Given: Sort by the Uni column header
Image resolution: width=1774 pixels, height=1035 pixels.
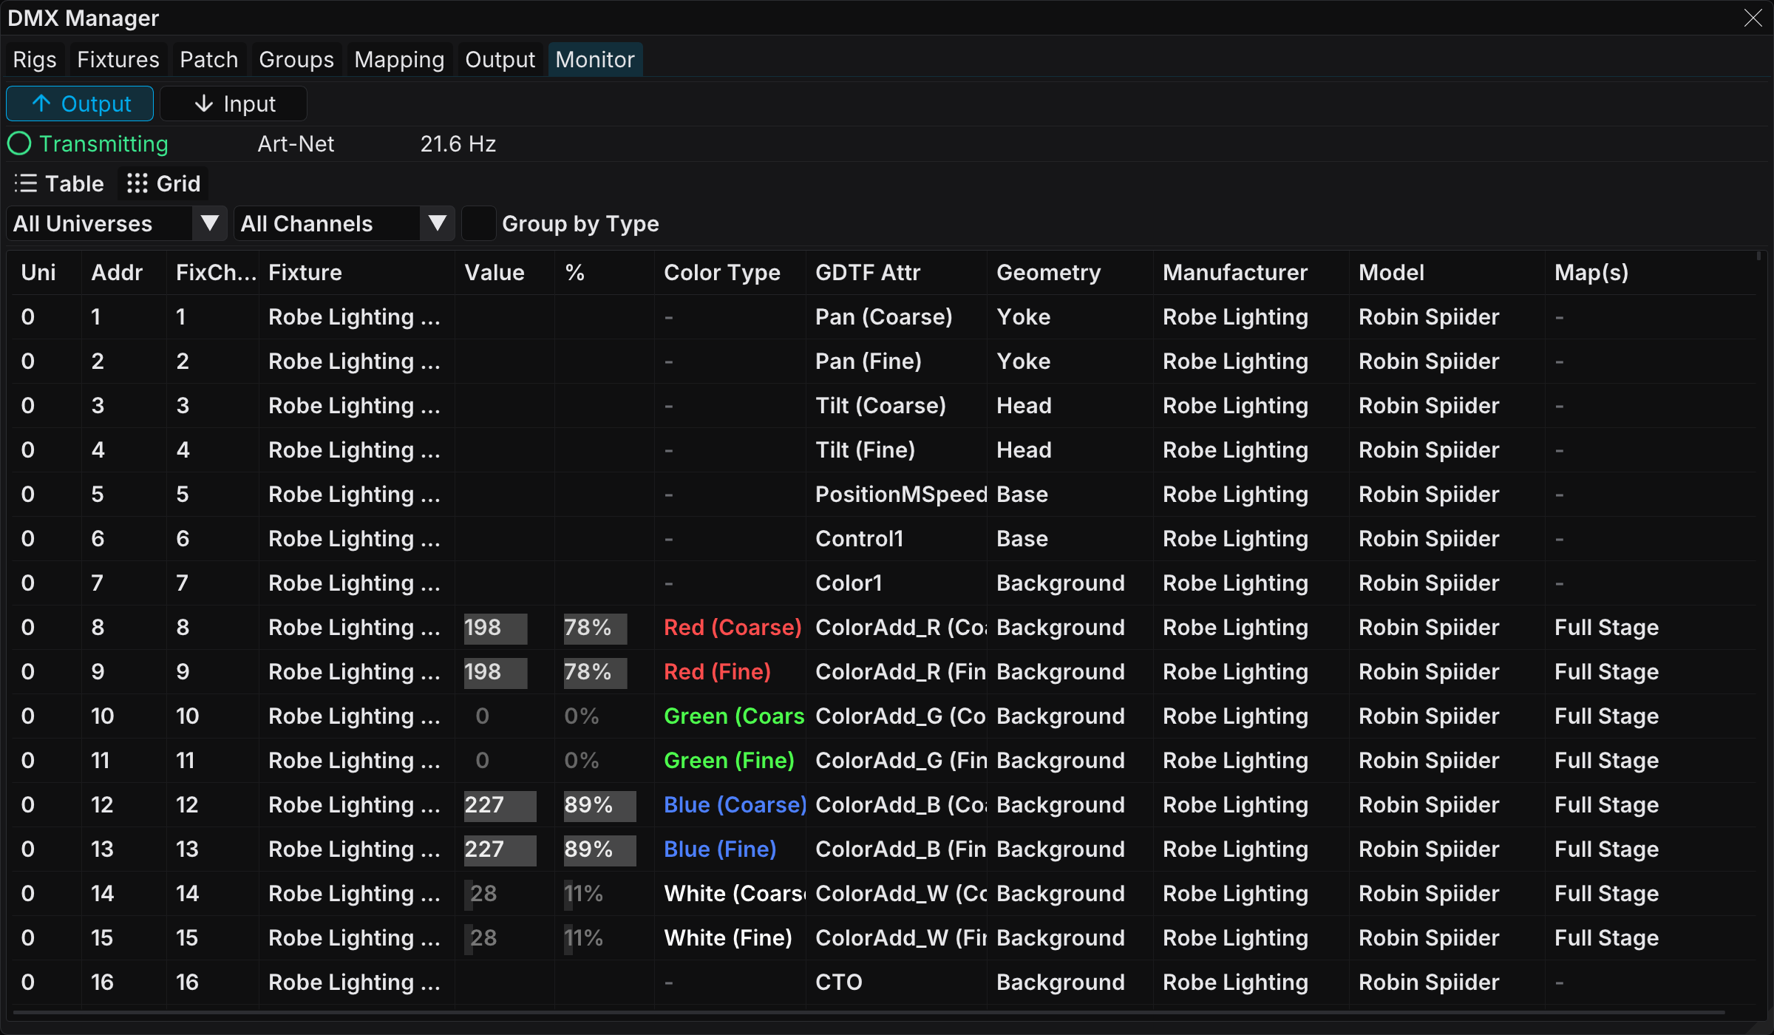Looking at the screenshot, I should 38,273.
